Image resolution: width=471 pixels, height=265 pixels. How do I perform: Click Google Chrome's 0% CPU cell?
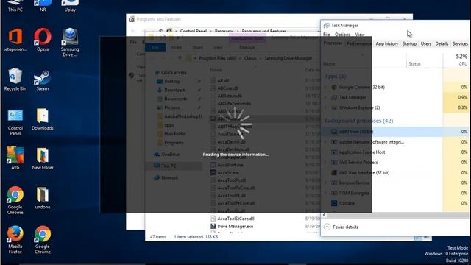(x=456, y=87)
